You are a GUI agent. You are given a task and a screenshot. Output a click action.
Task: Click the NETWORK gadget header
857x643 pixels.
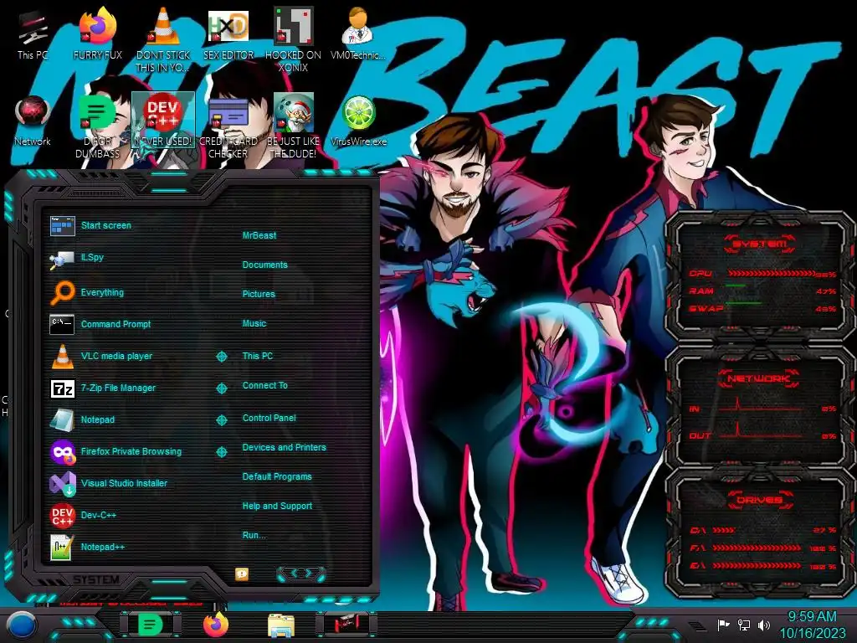758,378
